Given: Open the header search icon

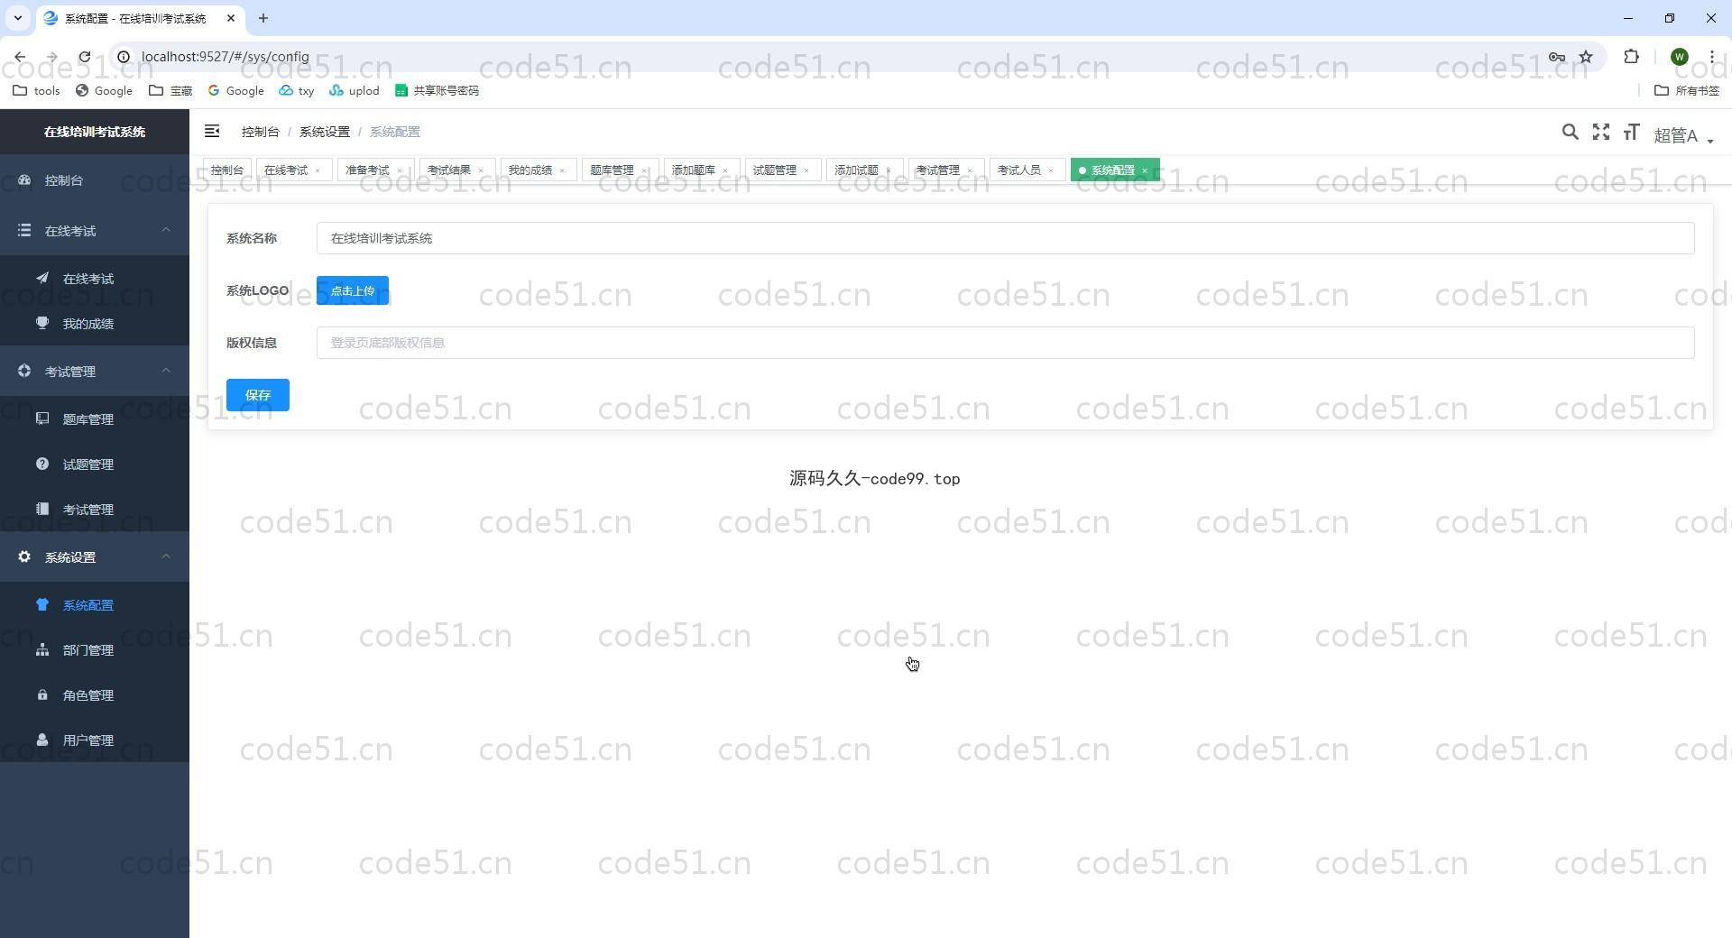Looking at the screenshot, I should coord(1570,133).
